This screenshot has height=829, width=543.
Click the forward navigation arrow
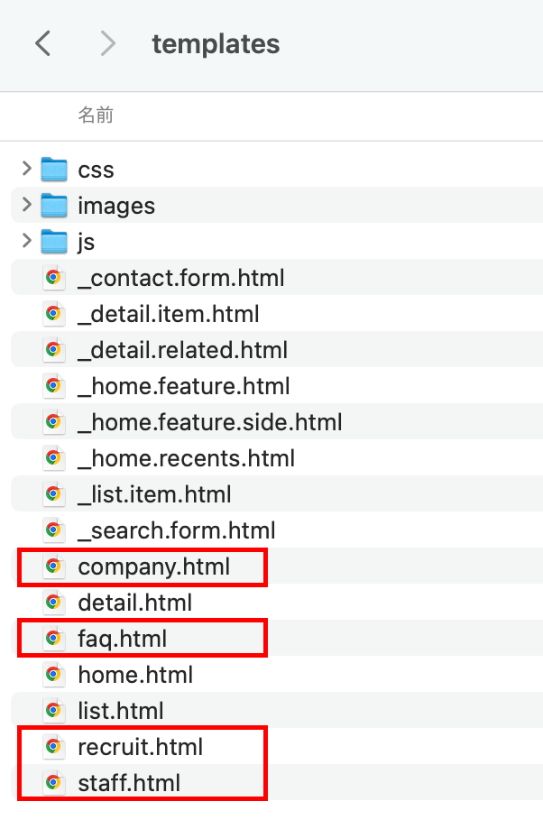(108, 43)
